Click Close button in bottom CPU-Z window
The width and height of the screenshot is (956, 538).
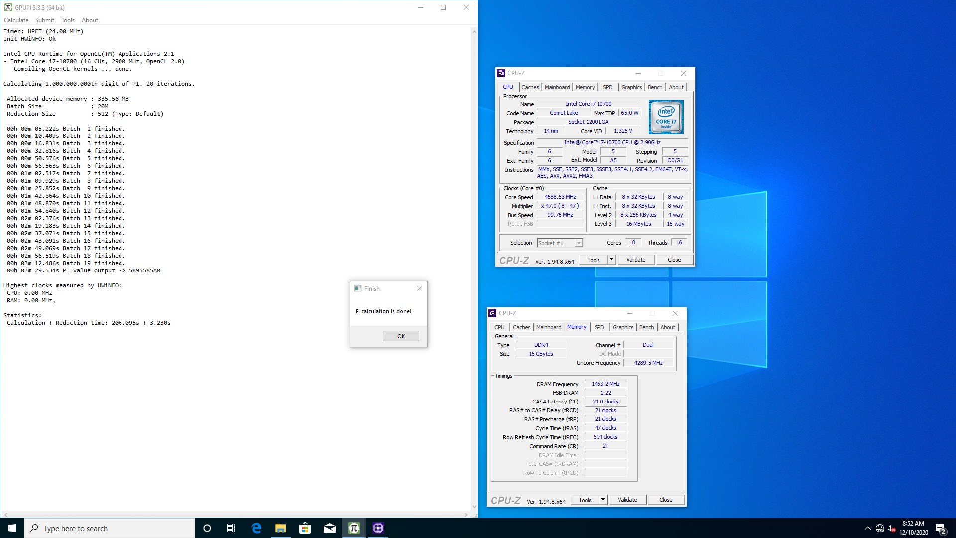(x=666, y=500)
